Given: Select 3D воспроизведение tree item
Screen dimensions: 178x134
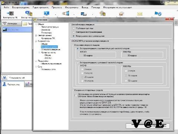Looking at the screenshot, I should (x=51, y=50).
